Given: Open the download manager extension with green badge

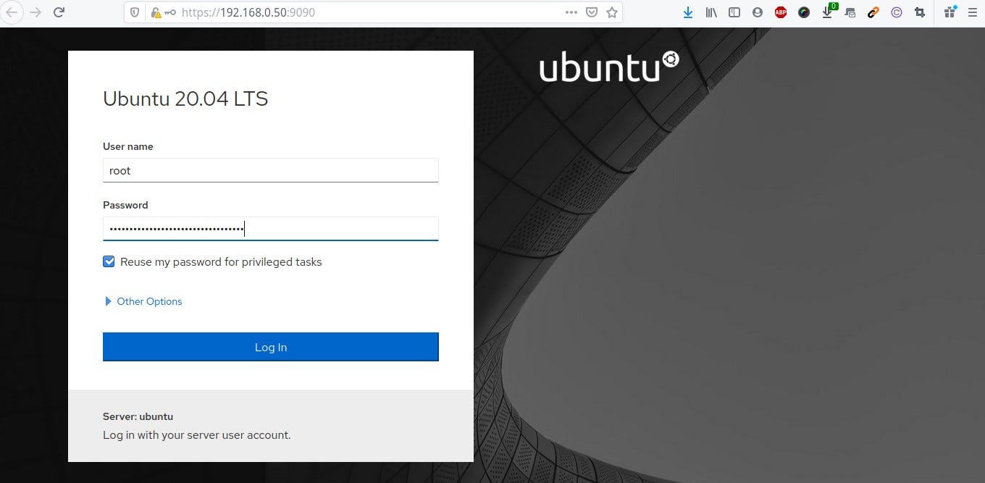Looking at the screenshot, I should tap(829, 11).
